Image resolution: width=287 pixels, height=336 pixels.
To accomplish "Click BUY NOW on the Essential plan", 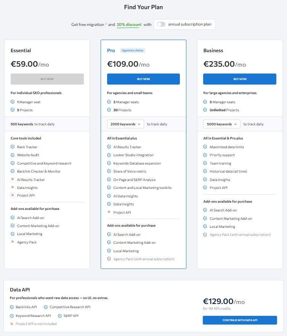I will (47, 79).
